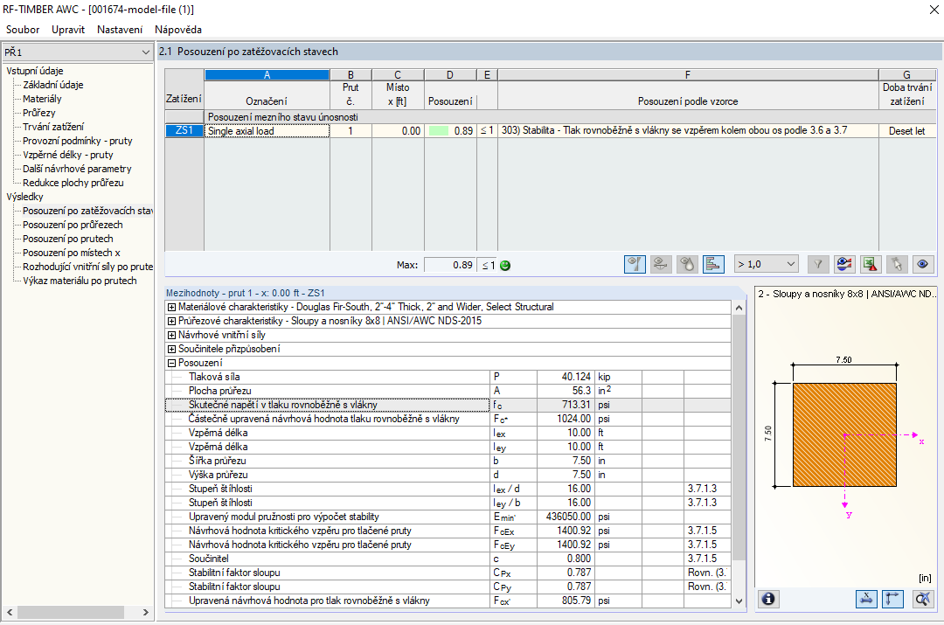Click the Výsledky tree root
Image resolution: width=944 pixels, height=625 pixels.
pyautogui.click(x=24, y=197)
